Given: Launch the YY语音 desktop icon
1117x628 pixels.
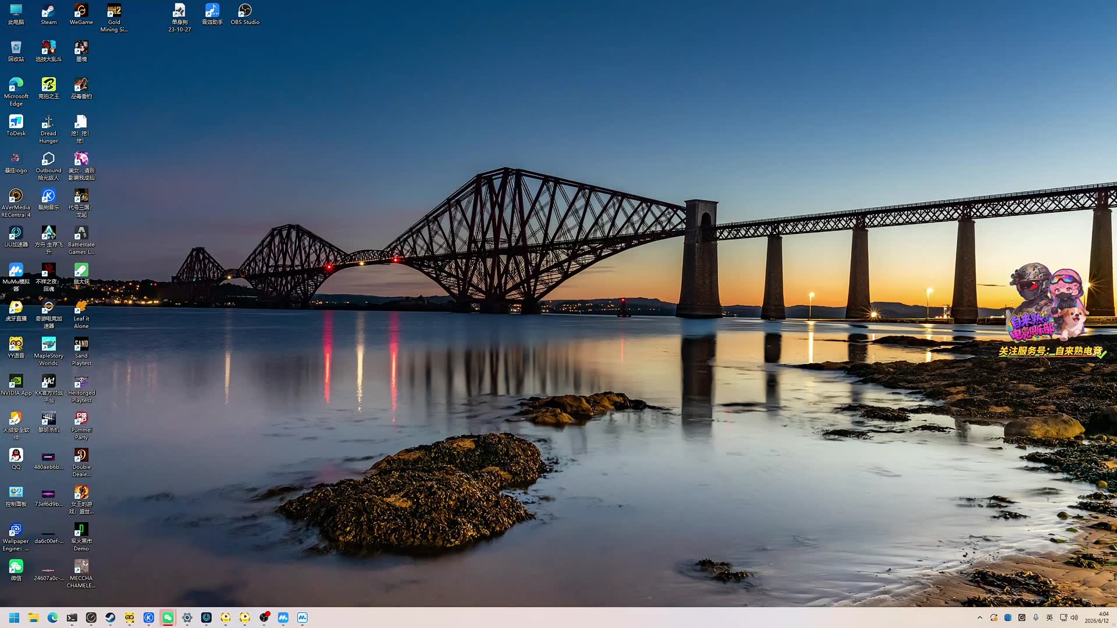Looking at the screenshot, I should pyautogui.click(x=16, y=348).
